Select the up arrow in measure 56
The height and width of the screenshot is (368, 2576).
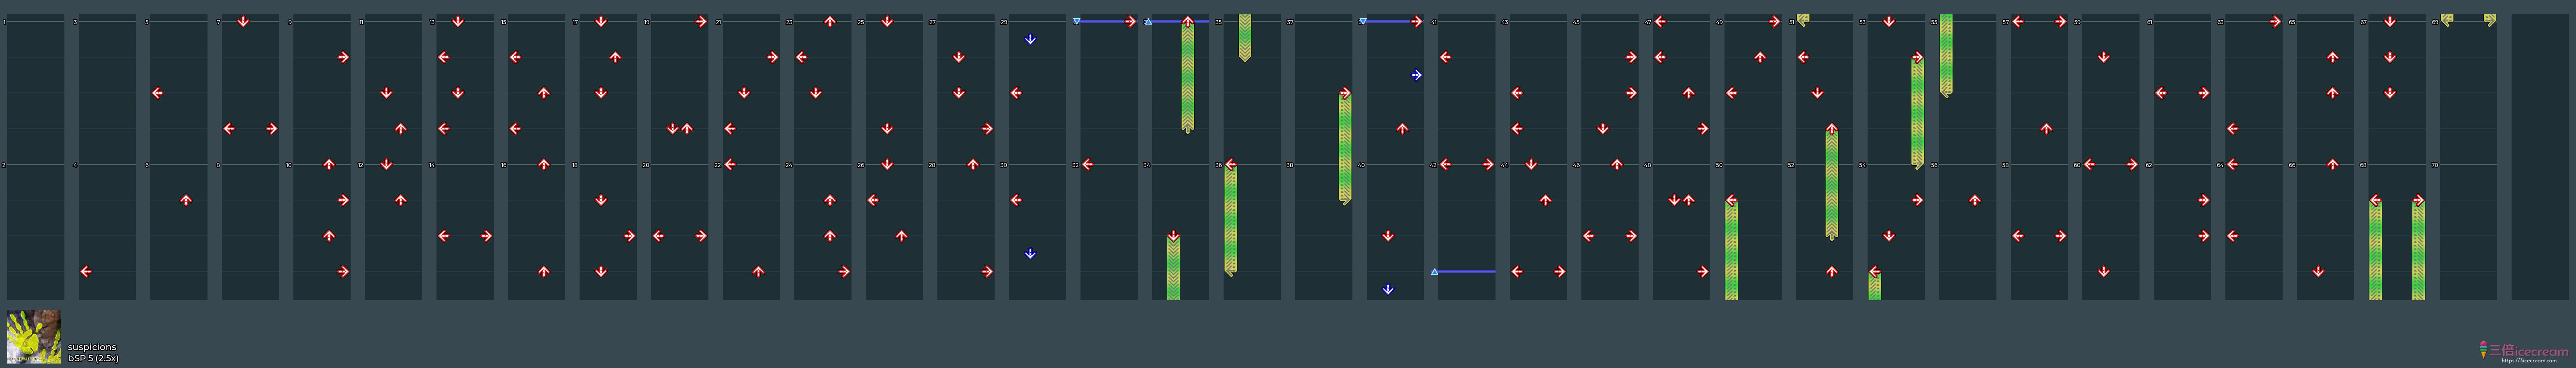pos(1975,201)
